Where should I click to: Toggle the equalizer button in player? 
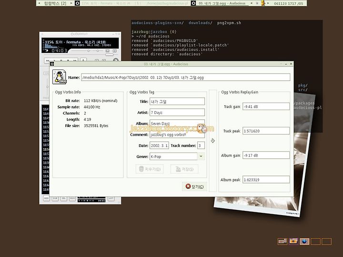pos(107,51)
